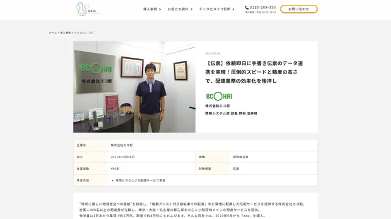Open the データ化タイプ診断 menu item
Viewport: 391px width, 219px height.
[x=214, y=9]
